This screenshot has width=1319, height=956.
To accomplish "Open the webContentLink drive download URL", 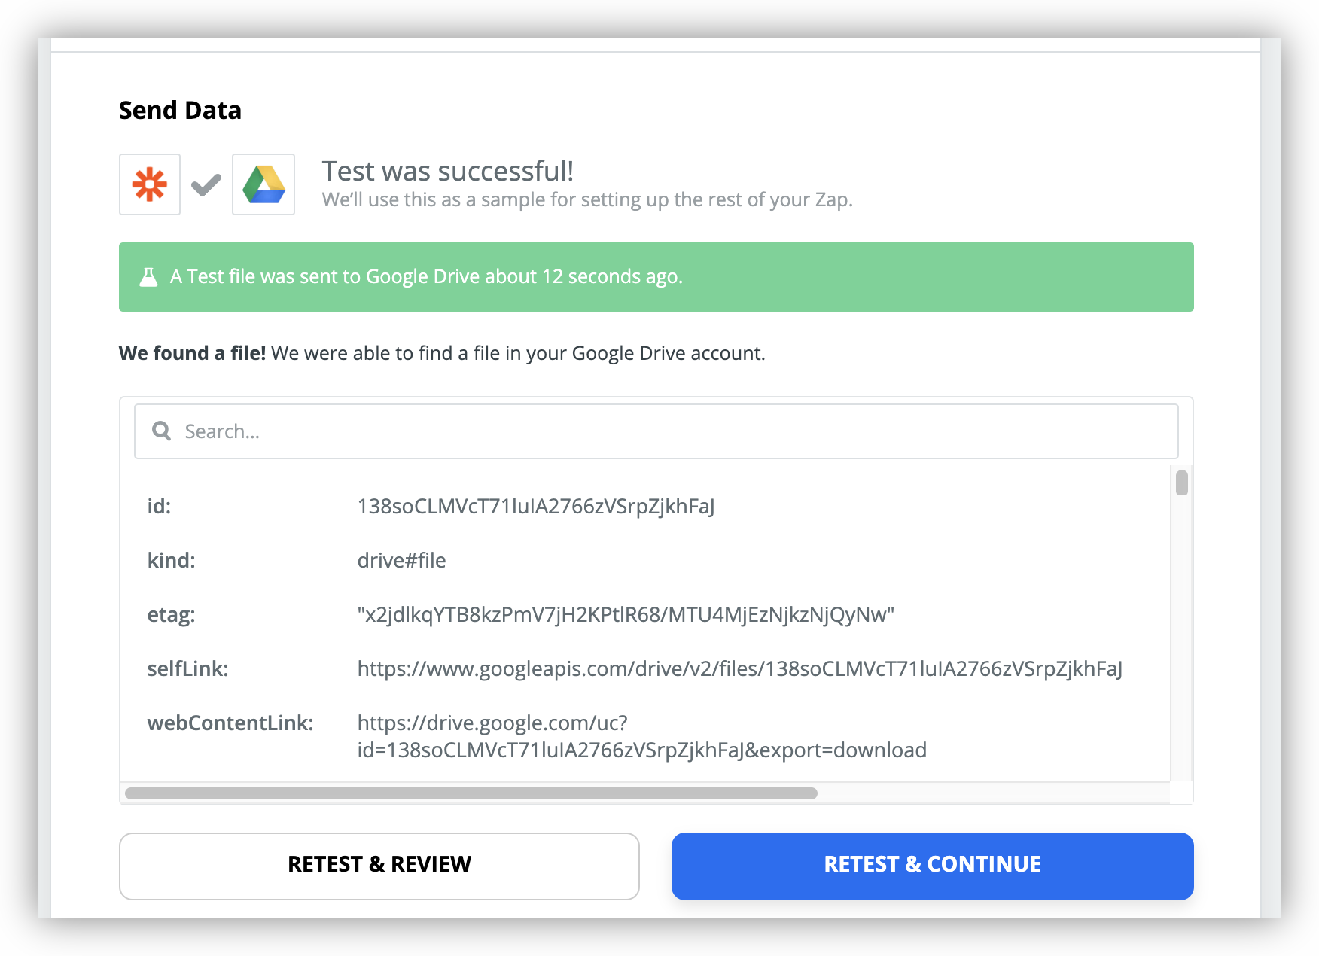I will click(x=642, y=736).
